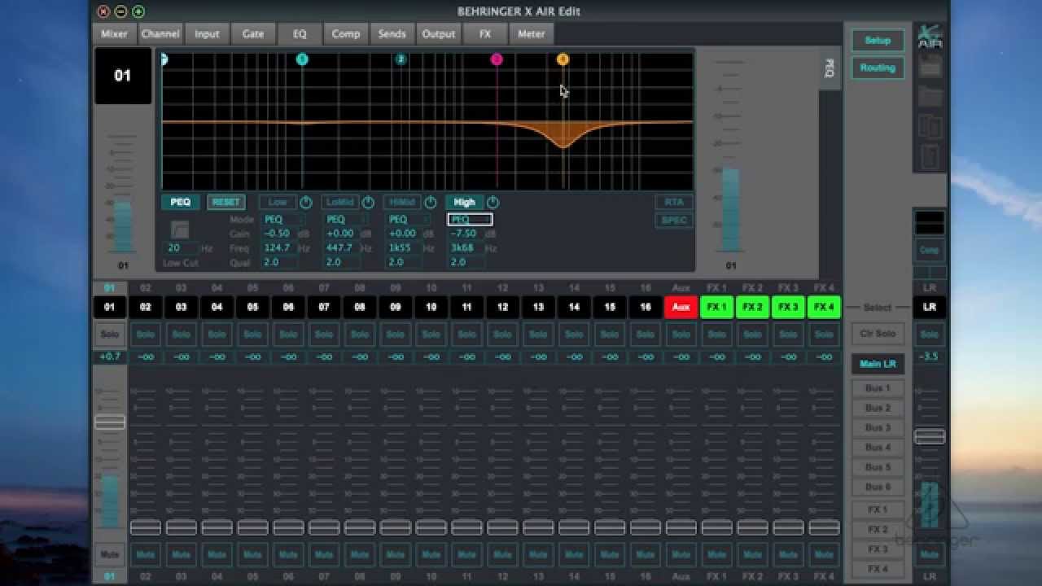This screenshot has width=1042, height=586.
Task: Select channel 02 strip label
Action: coord(145,307)
